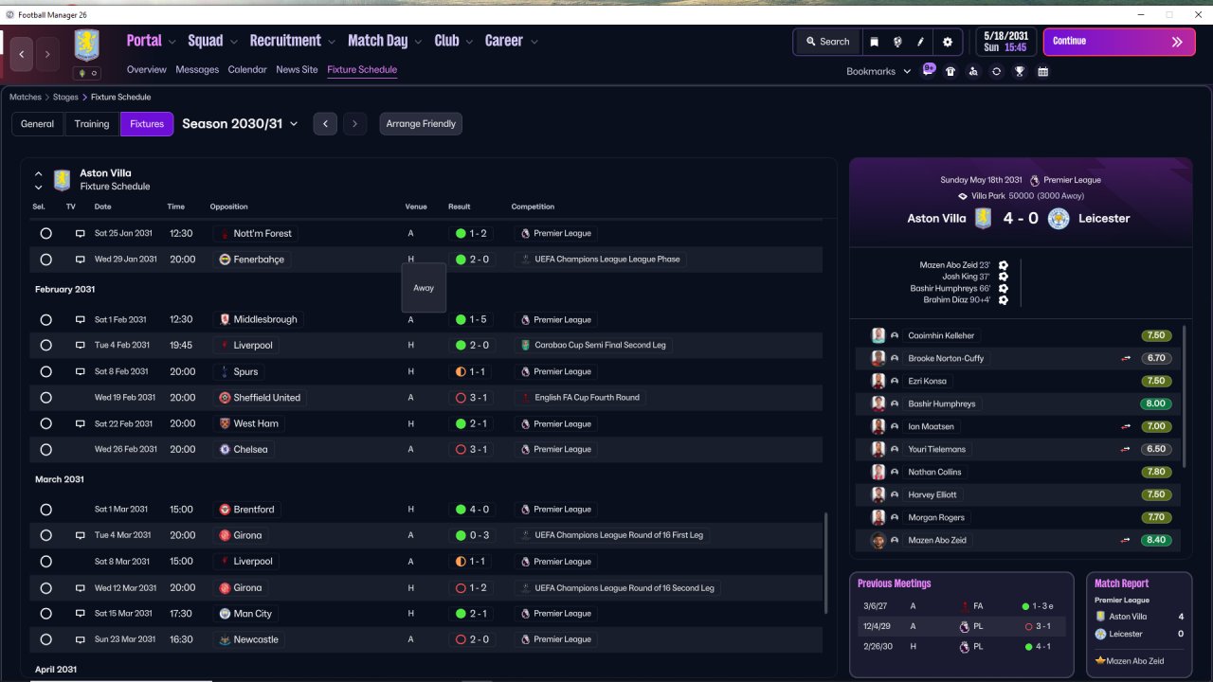Collapse the Aston Villa fixture schedule panel
The image size is (1213, 682).
coord(39,174)
